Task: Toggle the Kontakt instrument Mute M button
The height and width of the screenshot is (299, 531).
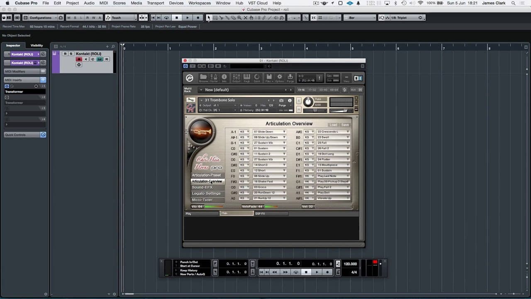Action: [299, 109]
